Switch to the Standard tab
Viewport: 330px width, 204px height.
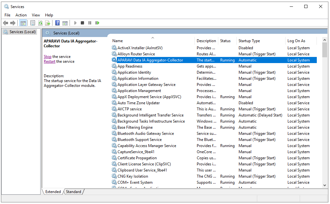[74, 192]
